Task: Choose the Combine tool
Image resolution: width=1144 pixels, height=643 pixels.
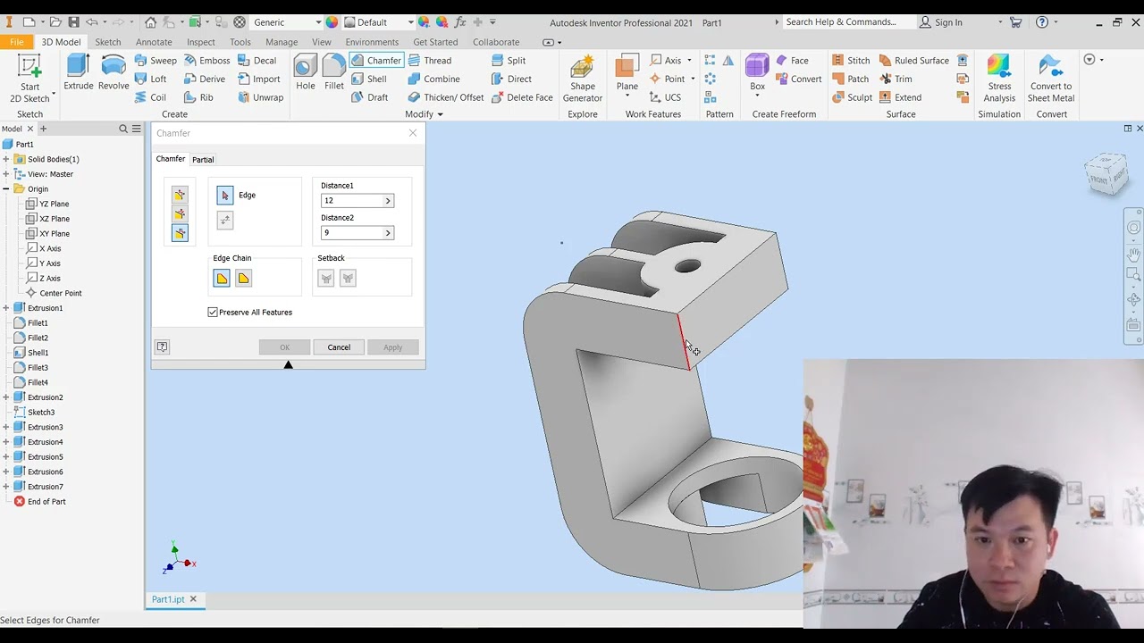Action: 433,79
